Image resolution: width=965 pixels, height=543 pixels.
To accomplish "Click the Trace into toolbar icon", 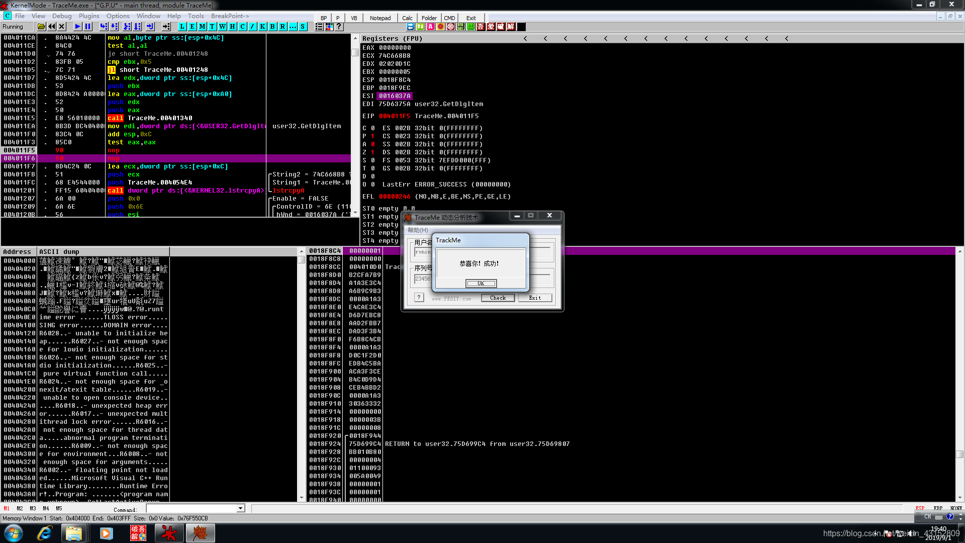I will 127,27.
